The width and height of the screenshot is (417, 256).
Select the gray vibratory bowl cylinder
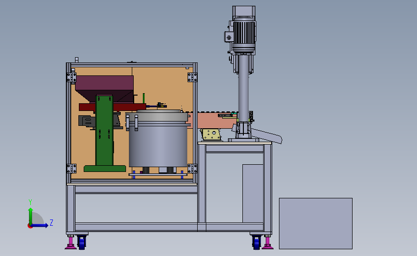(x=158, y=146)
